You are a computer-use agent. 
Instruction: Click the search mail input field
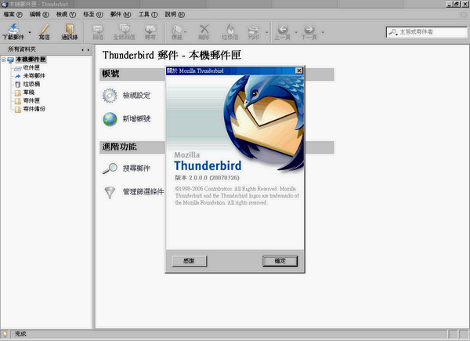click(427, 32)
